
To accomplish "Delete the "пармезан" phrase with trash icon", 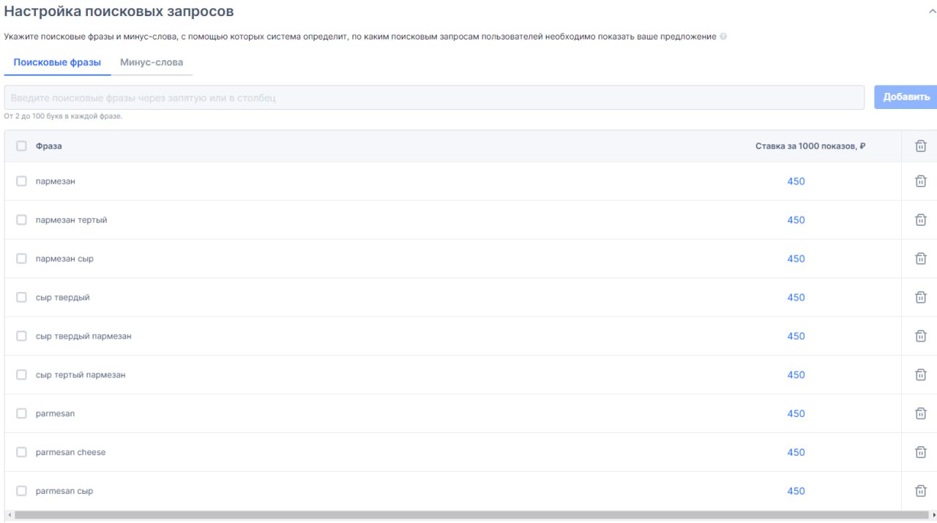I will tap(921, 181).
